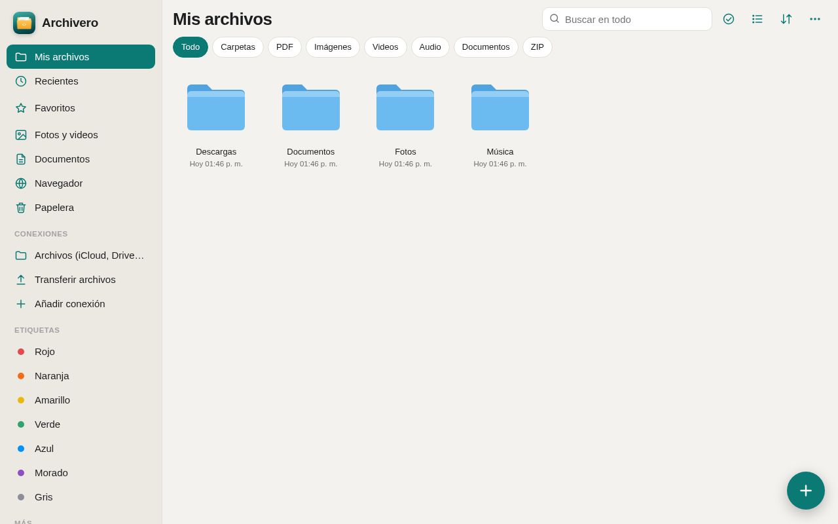
Task: Select the Amarillo tag
Action: tap(81, 400)
